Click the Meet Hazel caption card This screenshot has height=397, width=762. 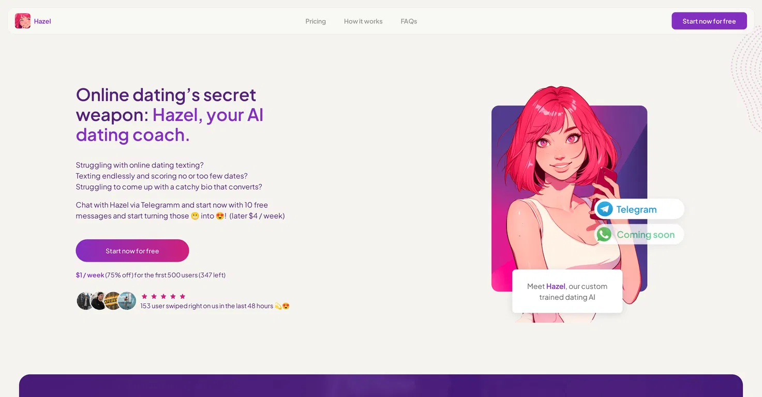(x=567, y=292)
